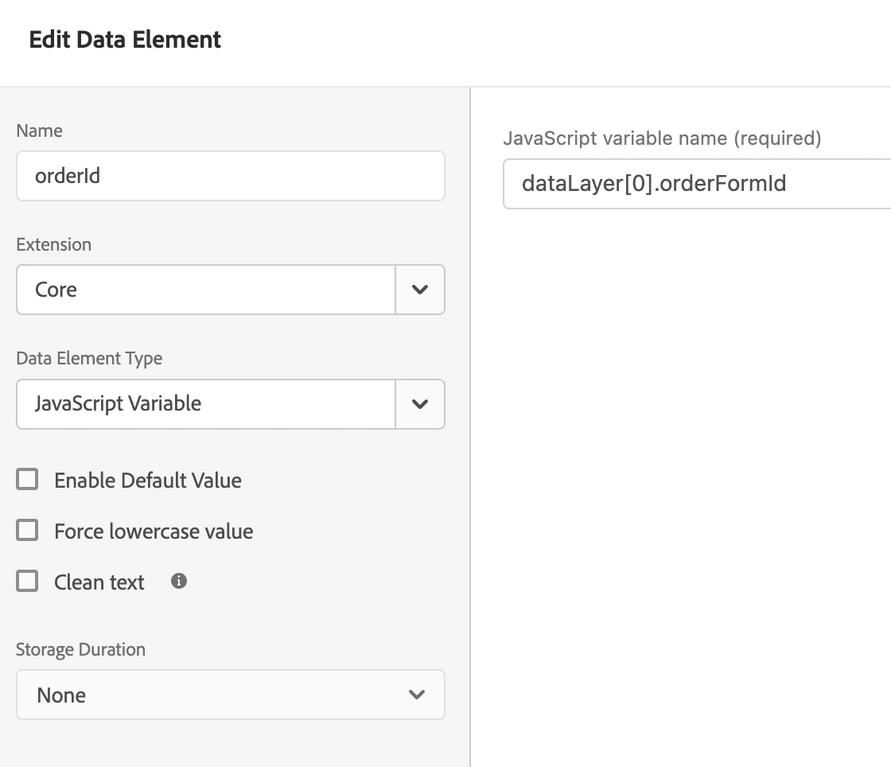Open the JavaScript Variable type combo box
This screenshot has height=767, width=891.
pos(206,403)
